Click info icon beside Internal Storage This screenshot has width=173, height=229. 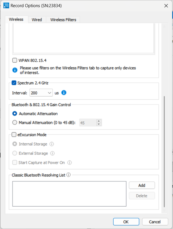[x=52, y=144]
